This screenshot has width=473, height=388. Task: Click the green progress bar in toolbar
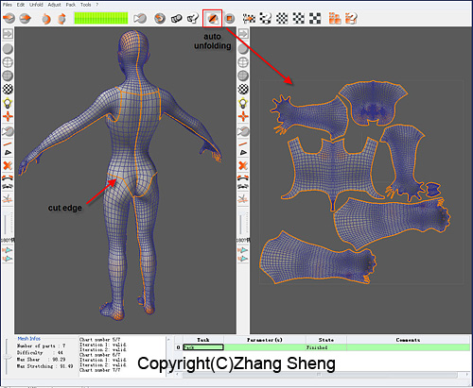(101, 18)
